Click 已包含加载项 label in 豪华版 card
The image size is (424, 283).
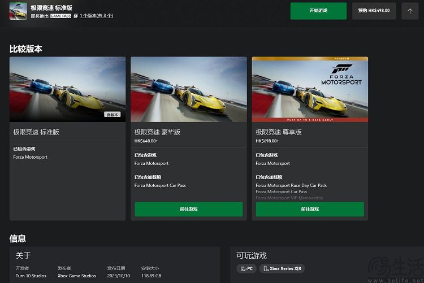148,177
